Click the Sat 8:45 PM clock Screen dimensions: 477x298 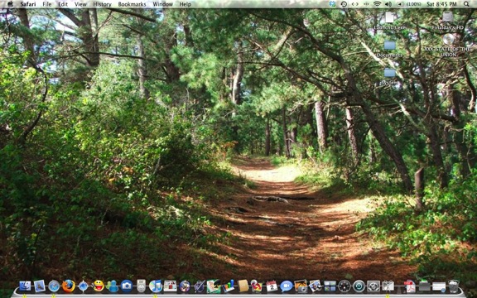(x=441, y=4)
